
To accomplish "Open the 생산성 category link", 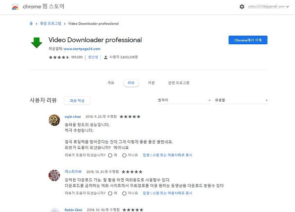I will [x=93, y=57].
